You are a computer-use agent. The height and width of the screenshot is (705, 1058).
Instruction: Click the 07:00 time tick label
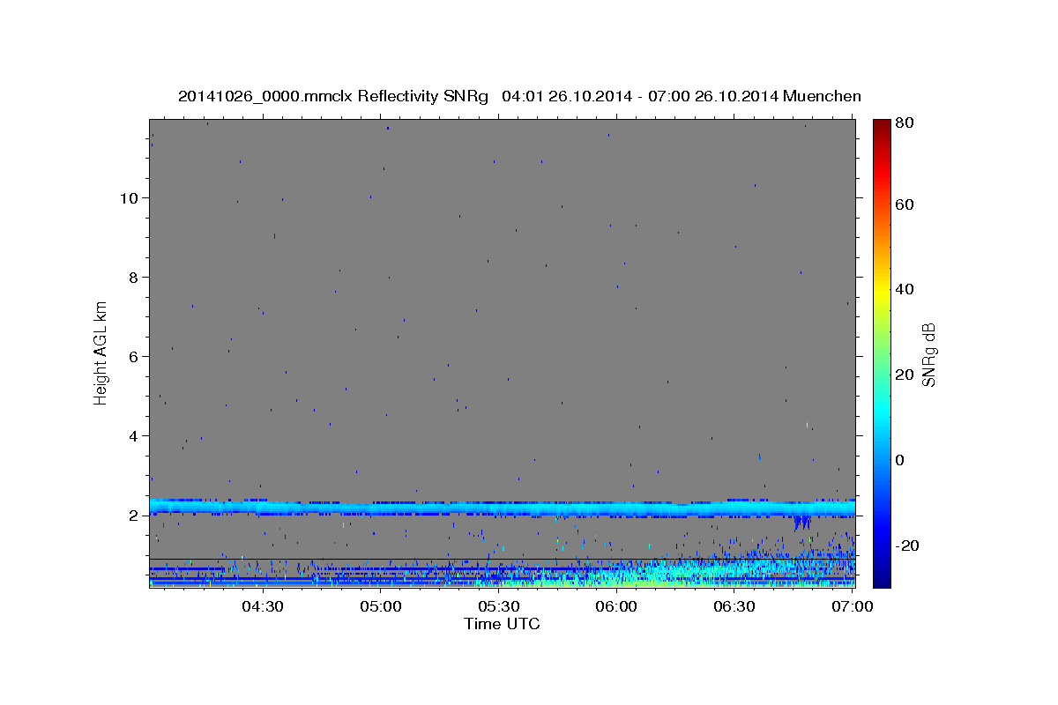(x=852, y=606)
